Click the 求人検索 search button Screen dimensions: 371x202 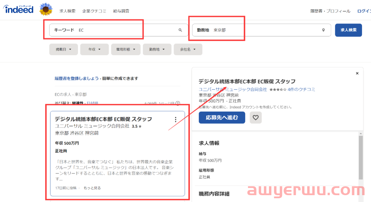[x=348, y=30]
